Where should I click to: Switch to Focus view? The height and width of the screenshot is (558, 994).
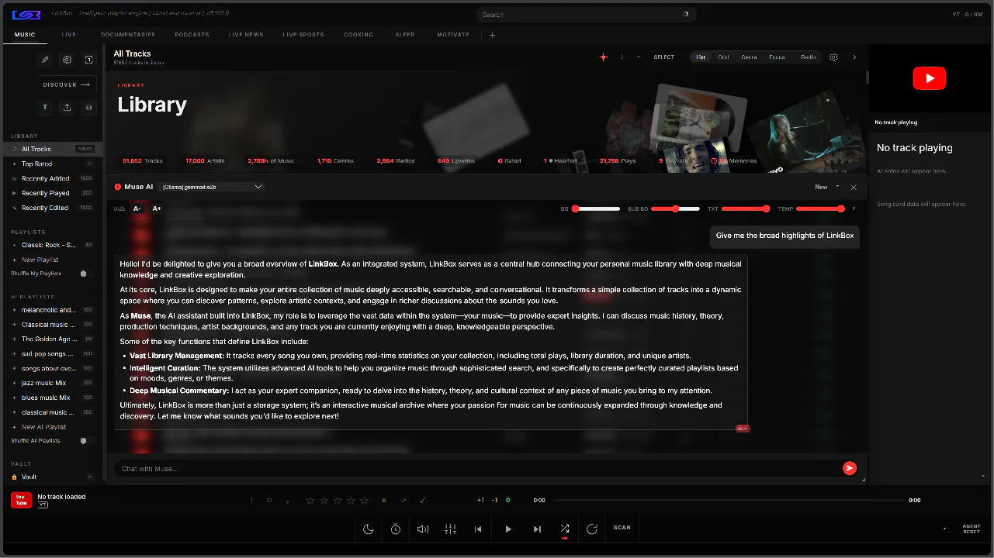tap(777, 57)
